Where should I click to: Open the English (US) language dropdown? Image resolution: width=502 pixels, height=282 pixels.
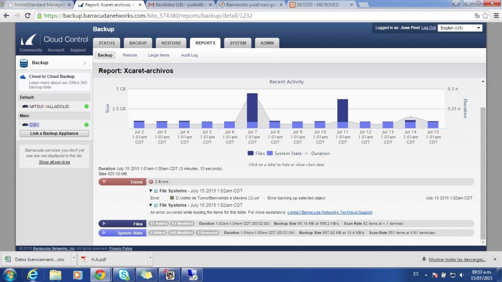click(x=460, y=28)
